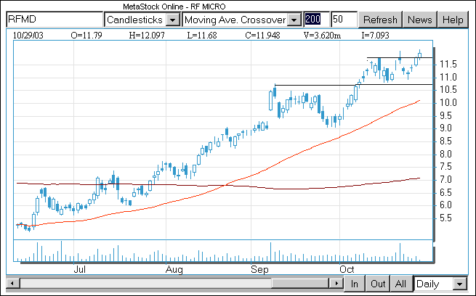Click the L=11.68 low price readout
The height and width of the screenshot is (296, 476).
click(x=202, y=36)
